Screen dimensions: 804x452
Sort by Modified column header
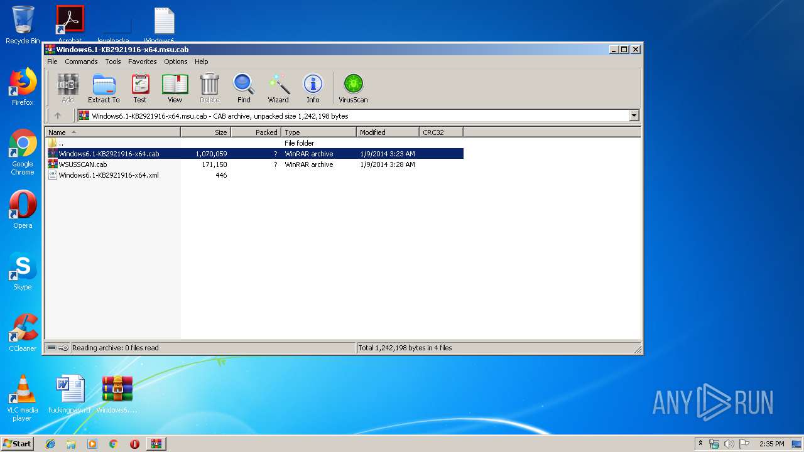click(x=388, y=132)
